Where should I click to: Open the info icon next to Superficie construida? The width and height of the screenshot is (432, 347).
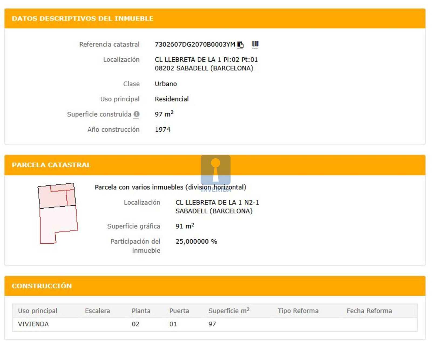coord(137,114)
